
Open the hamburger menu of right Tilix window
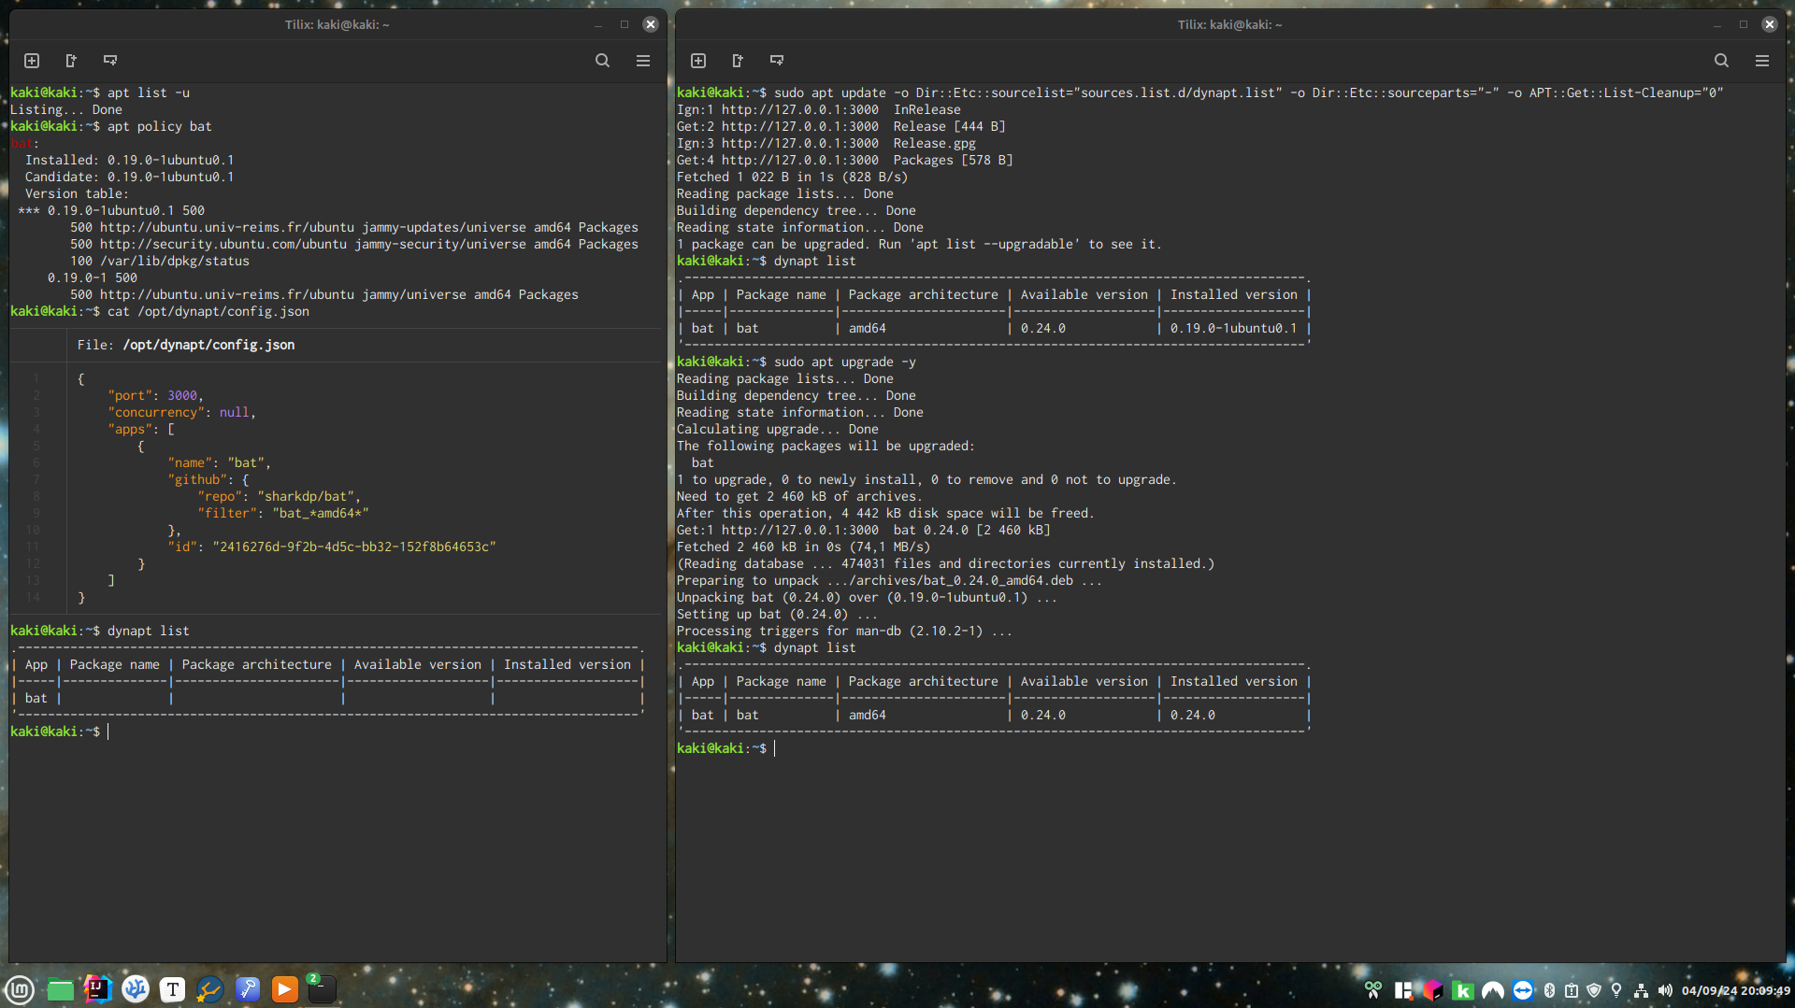1762,61
